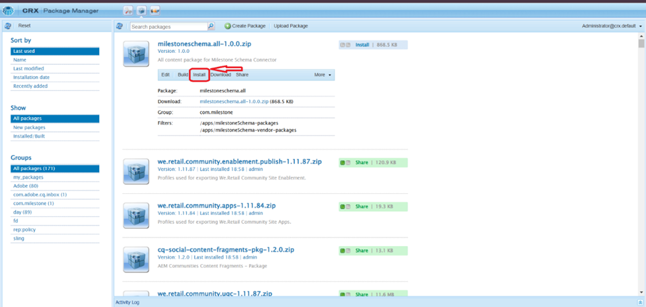Click green built icon in community.apps Share badge
Screen dimensions: 646x307
pyautogui.click(x=343, y=206)
